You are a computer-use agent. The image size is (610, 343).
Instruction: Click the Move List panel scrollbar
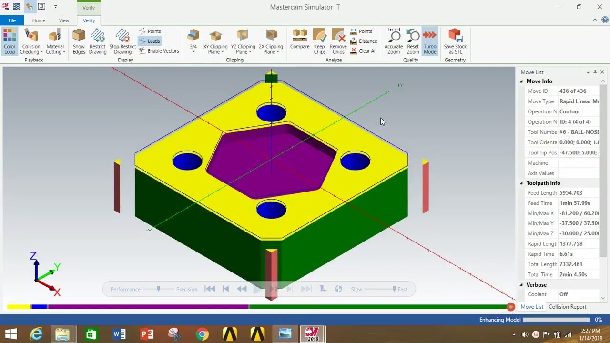pyautogui.click(x=603, y=189)
